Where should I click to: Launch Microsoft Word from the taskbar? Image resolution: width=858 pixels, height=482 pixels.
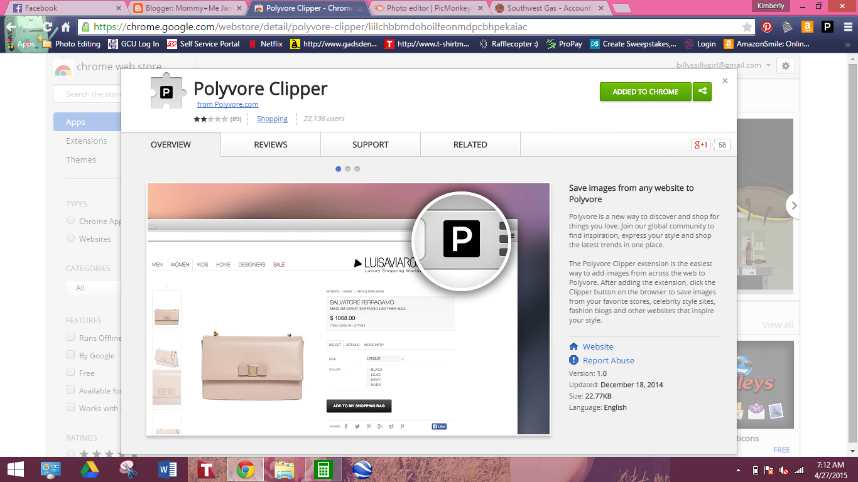(x=168, y=469)
